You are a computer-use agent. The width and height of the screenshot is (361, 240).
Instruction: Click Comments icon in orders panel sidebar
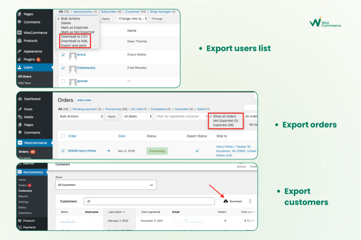[x=20, y=132]
